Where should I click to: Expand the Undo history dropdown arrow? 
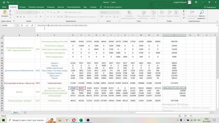(10, 2)
